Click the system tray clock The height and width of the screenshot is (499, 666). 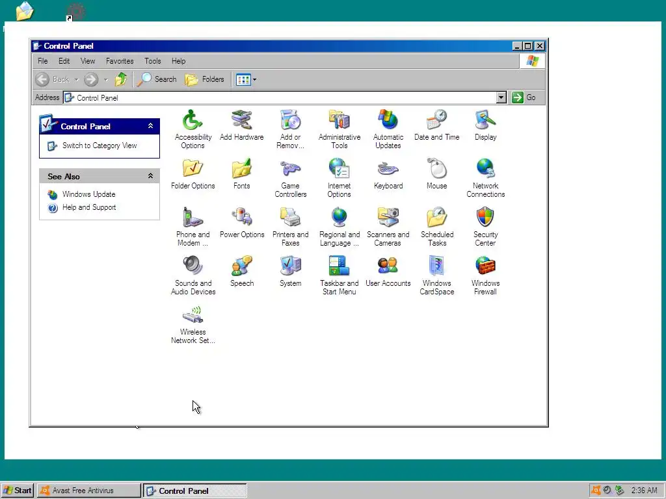point(644,491)
